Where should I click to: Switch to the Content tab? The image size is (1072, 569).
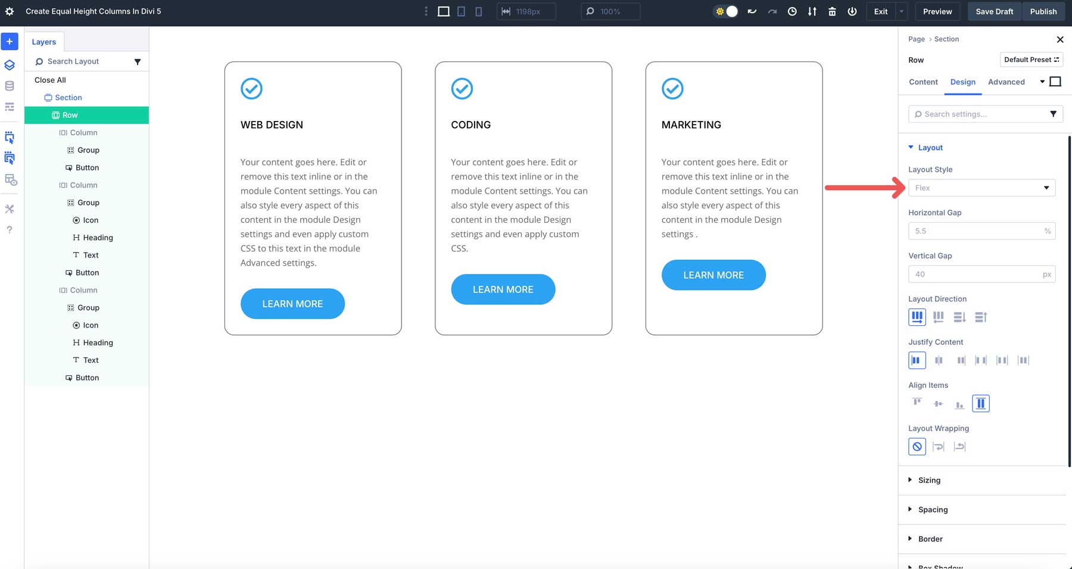[x=923, y=82]
